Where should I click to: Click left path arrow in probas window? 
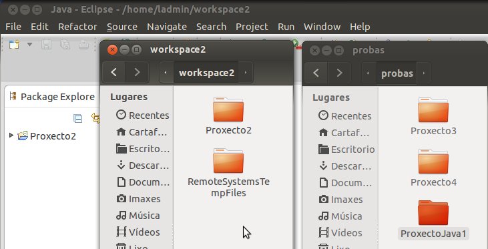pos(369,73)
